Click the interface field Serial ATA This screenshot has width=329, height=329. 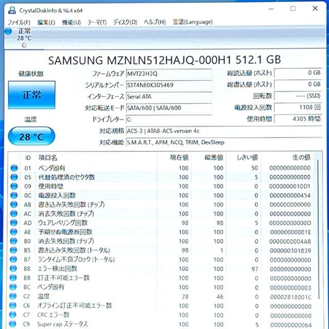click(x=169, y=97)
